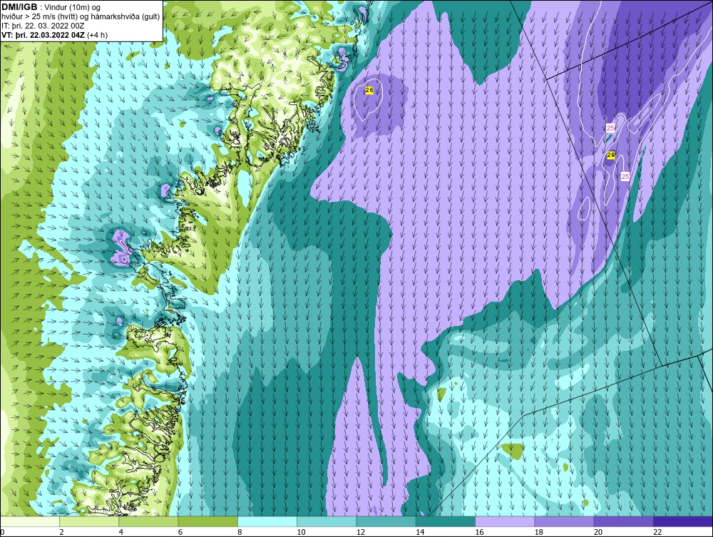713x537 pixels.
Task: Click the legend scale number 14
Action: [x=420, y=533]
